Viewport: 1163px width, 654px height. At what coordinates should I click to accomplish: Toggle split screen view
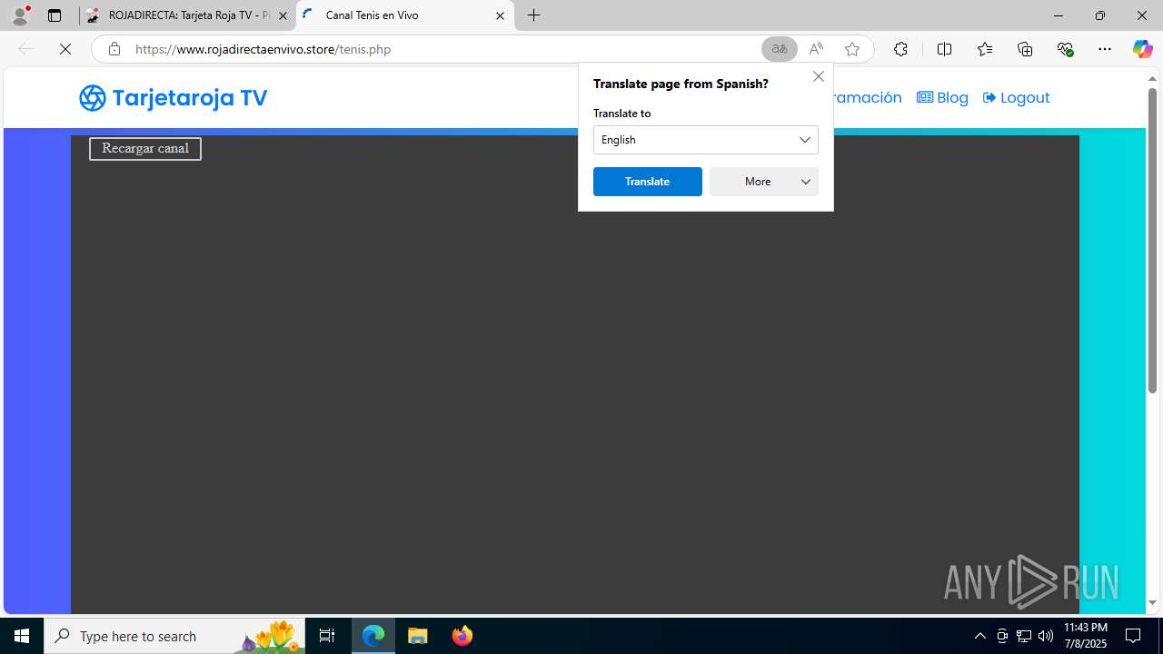(944, 49)
